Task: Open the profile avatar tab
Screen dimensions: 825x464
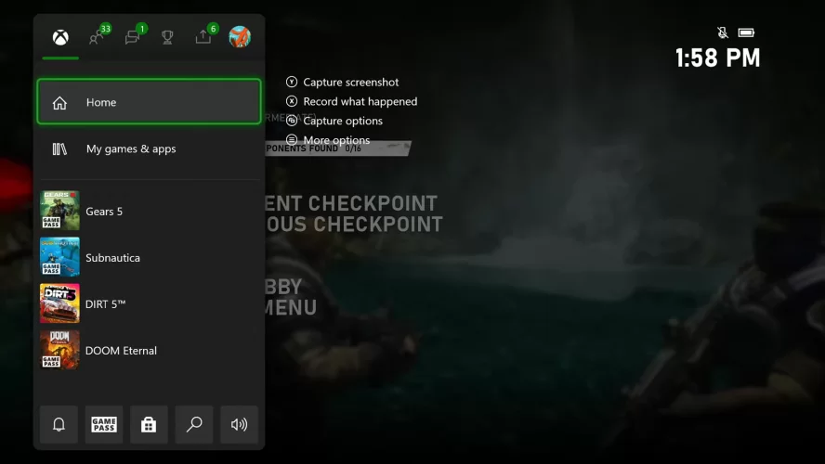Action: click(x=240, y=37)
